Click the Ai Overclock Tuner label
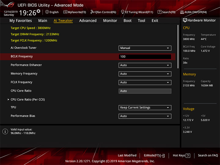Viewport: 220px width, 165px height. tap(24, 48)
